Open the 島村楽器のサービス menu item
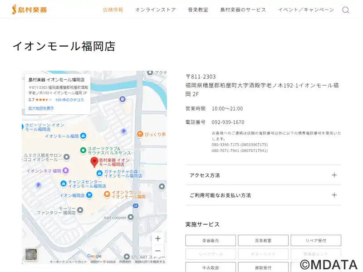The image size is (363, 272). (x=243, y=10)
